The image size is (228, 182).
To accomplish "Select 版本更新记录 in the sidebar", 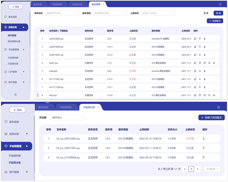I will pos(14,41).
